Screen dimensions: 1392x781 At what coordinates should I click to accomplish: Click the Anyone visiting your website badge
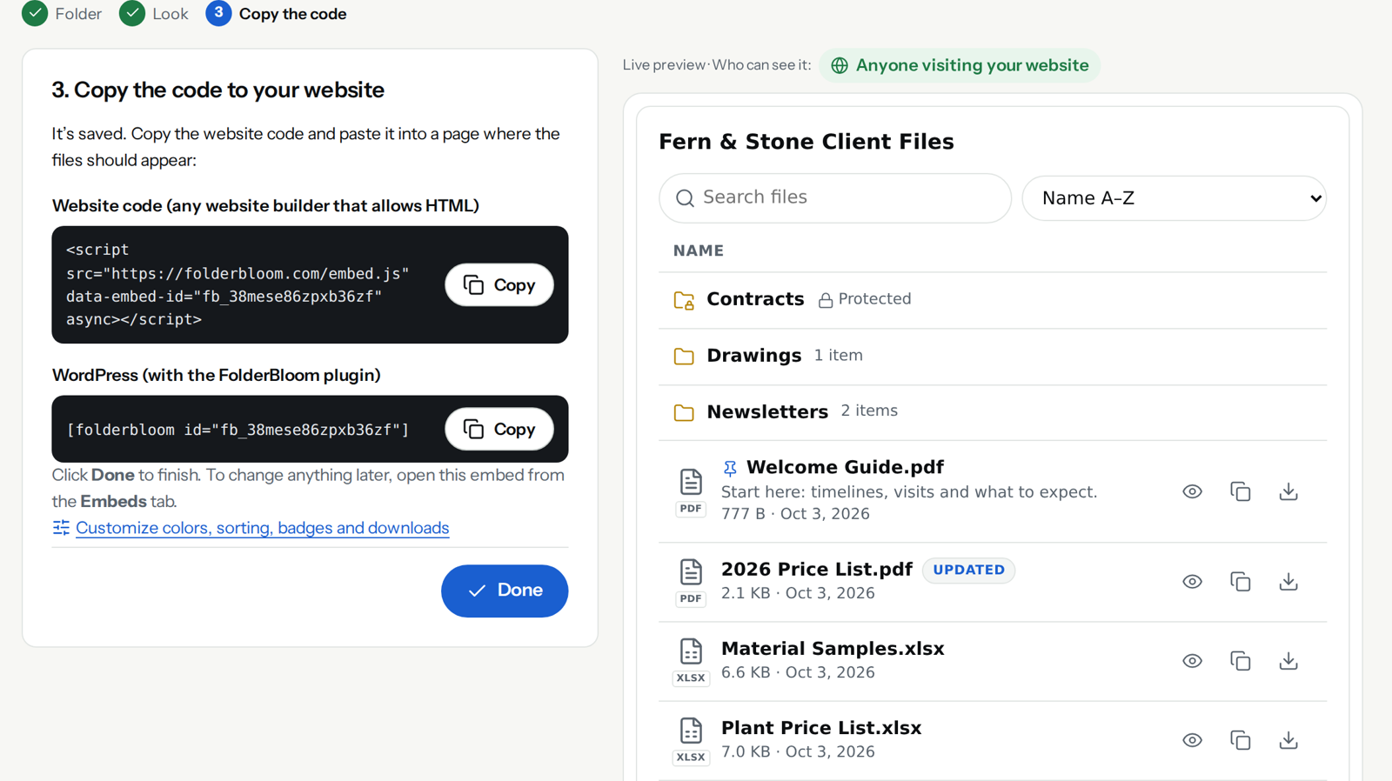[x=960, y=65]
